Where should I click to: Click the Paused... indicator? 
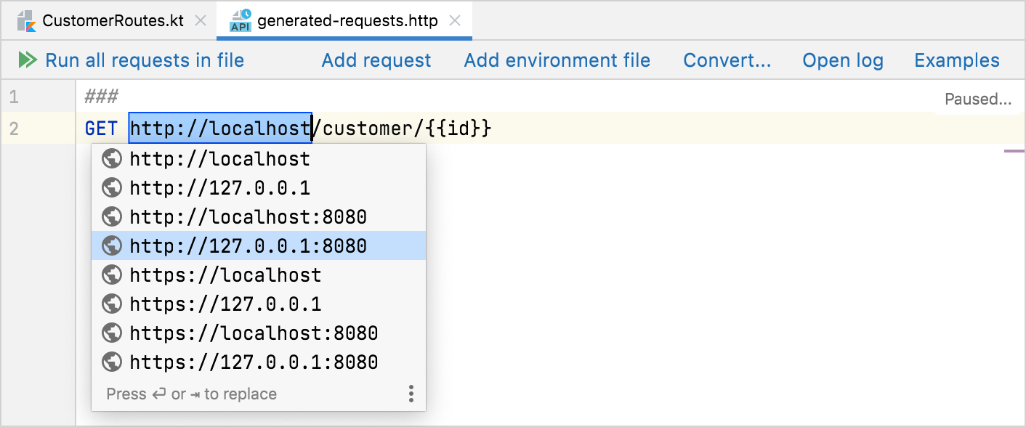[x=979, y=98]
